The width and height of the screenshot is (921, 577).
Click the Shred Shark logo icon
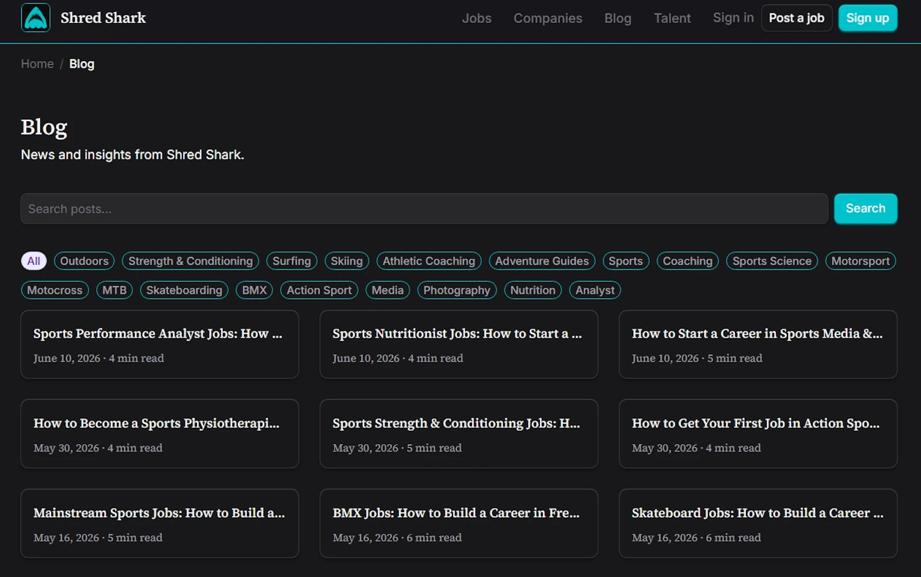click(36, 18)
